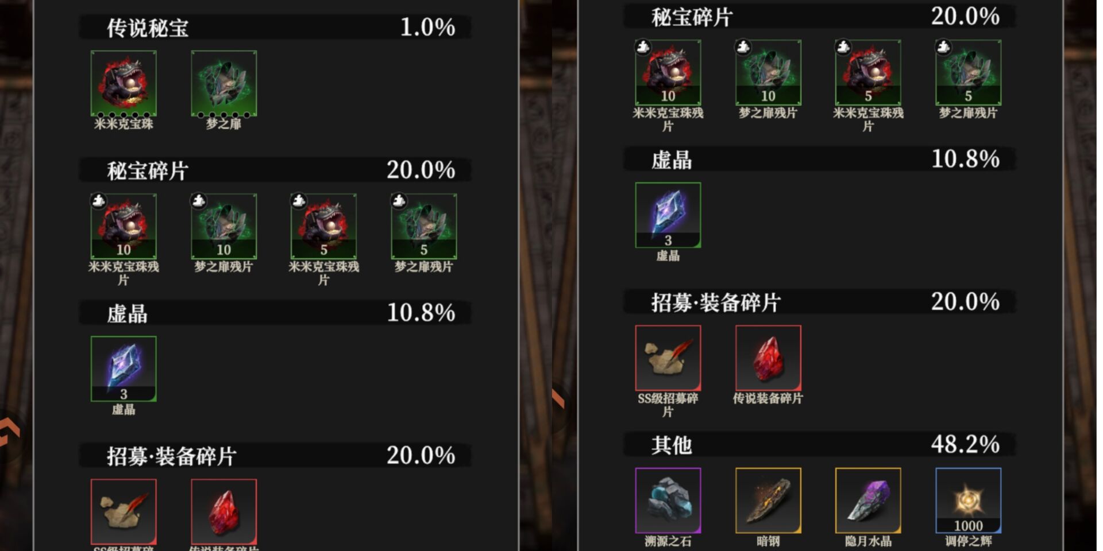Tap the 10x 梦之扉残片 in the right panel

point(768,72)
